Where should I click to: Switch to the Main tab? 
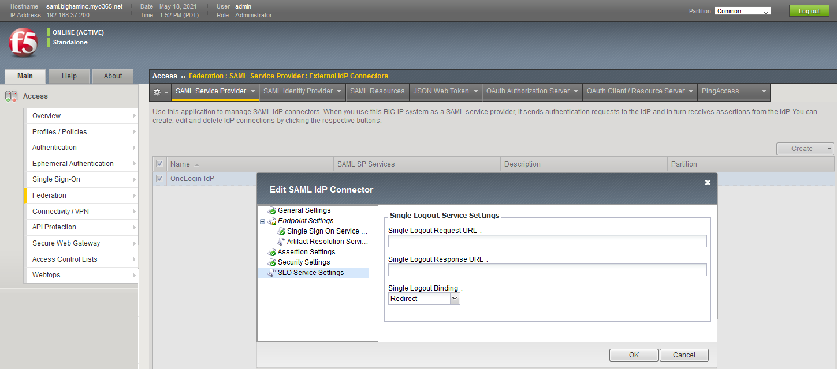(x=25, y=76)
